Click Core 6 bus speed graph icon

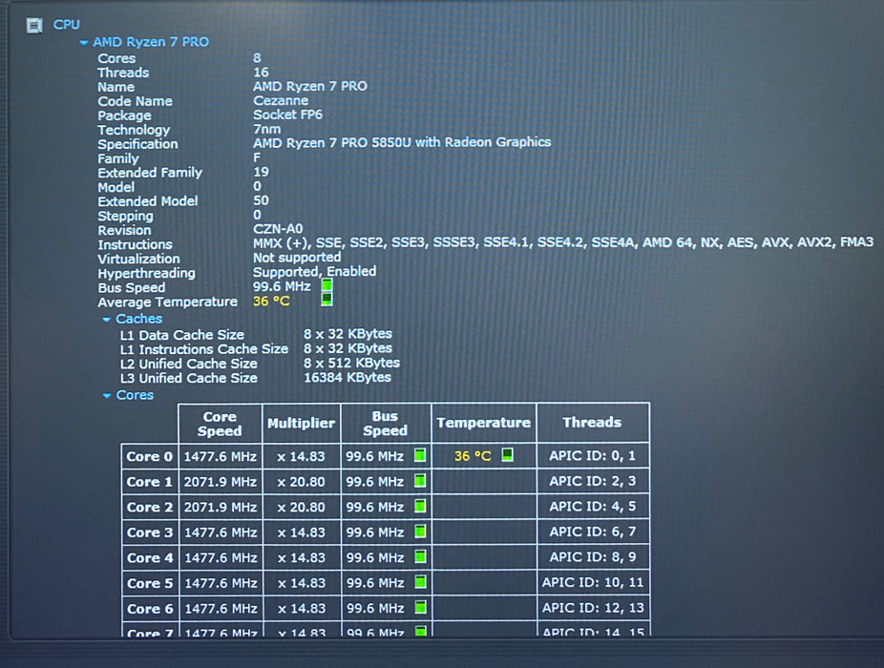point(420,607)
